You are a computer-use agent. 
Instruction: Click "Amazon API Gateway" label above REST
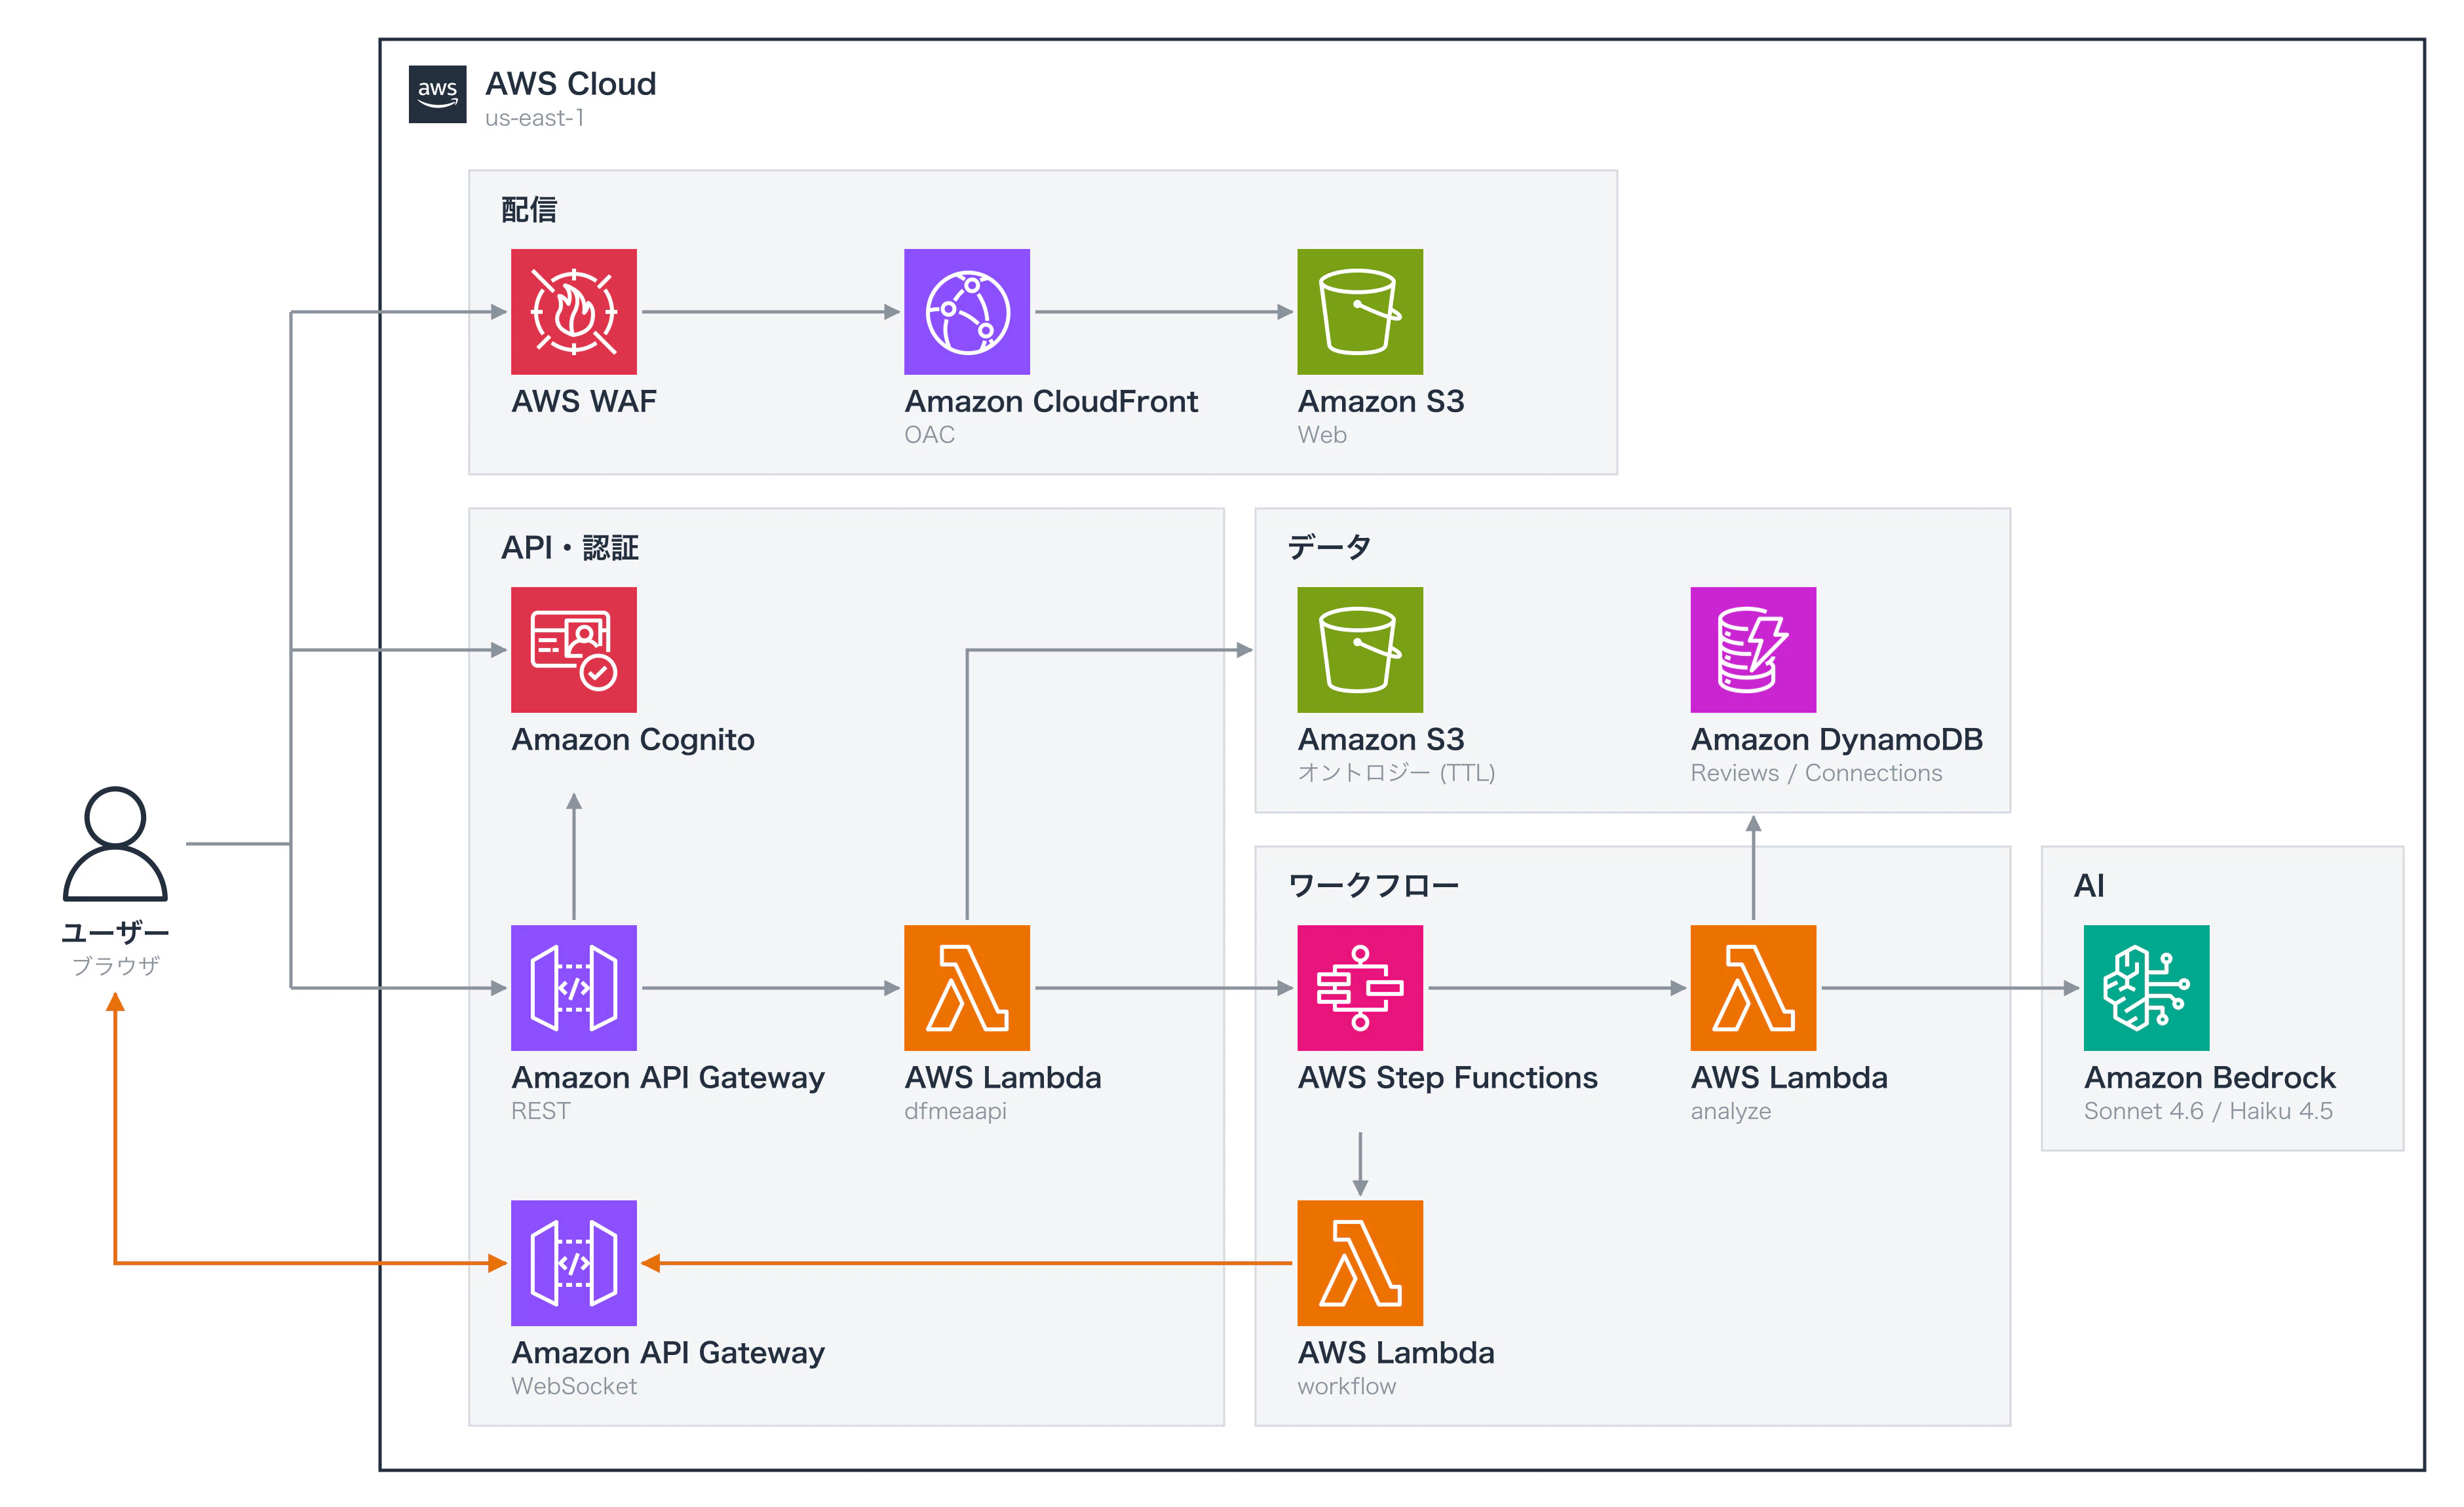[668, 1077]
